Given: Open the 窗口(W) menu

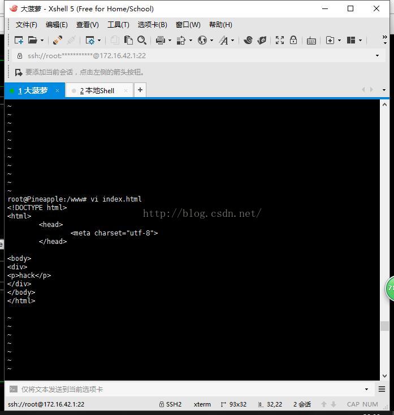Looking at the screenshot, I should tap(188, 25).
